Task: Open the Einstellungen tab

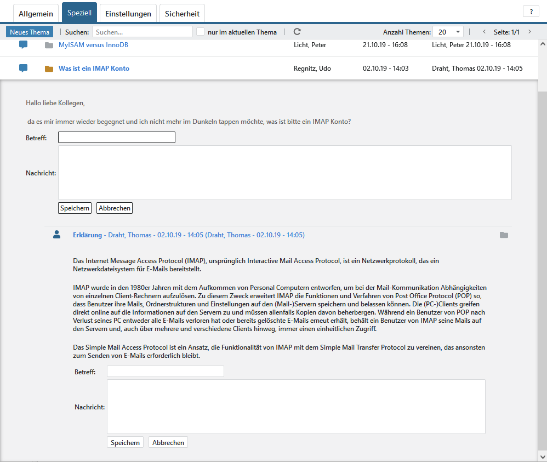Action: pos(128,14)
